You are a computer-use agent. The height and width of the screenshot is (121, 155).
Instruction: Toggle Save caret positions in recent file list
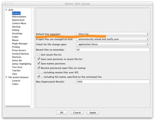(x=38, y=59)
